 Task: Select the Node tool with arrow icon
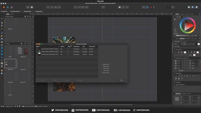tap(2, 19)
